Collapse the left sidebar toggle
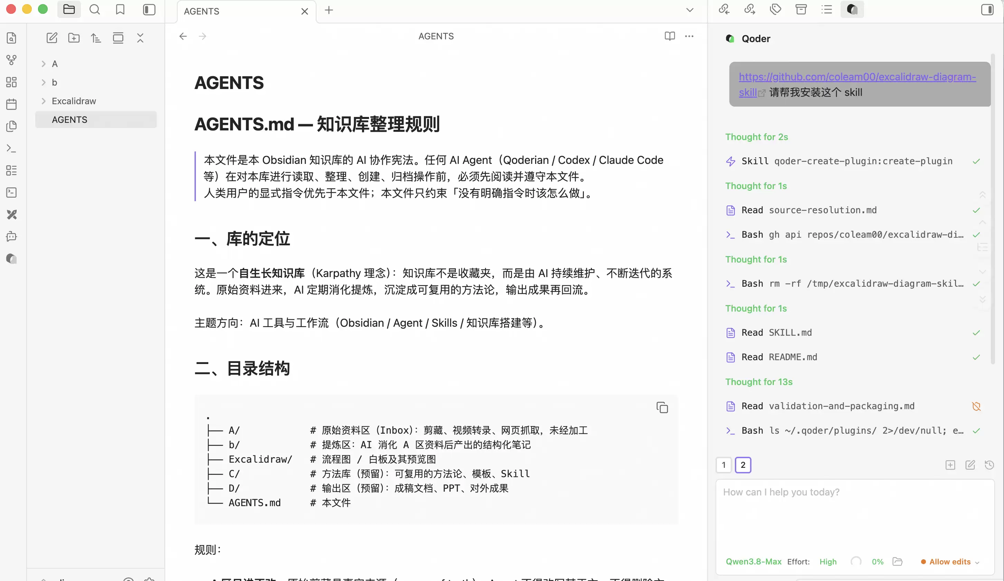This screenshot has height=581, width=1004. [149, 10]
